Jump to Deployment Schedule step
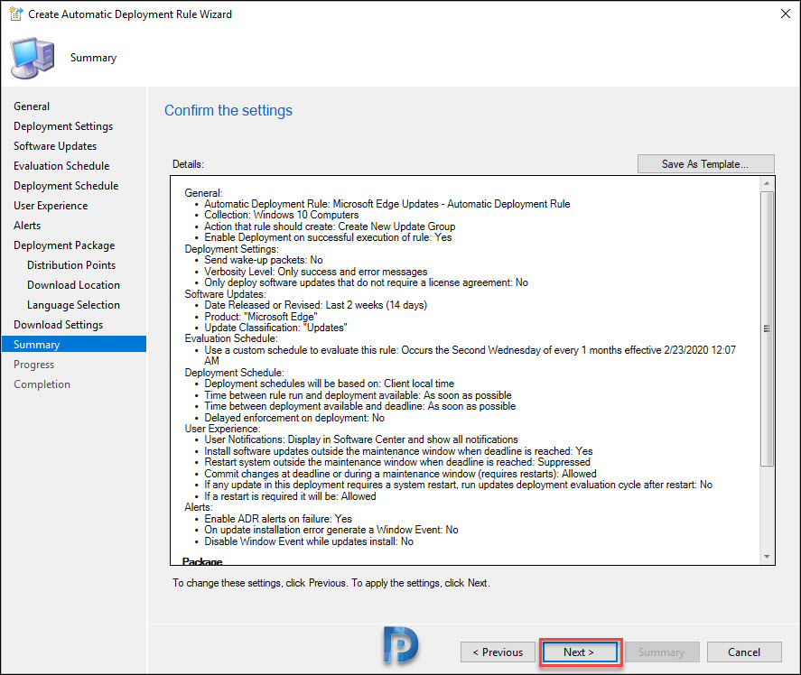The image size is (801, 675). pos(66,186)
